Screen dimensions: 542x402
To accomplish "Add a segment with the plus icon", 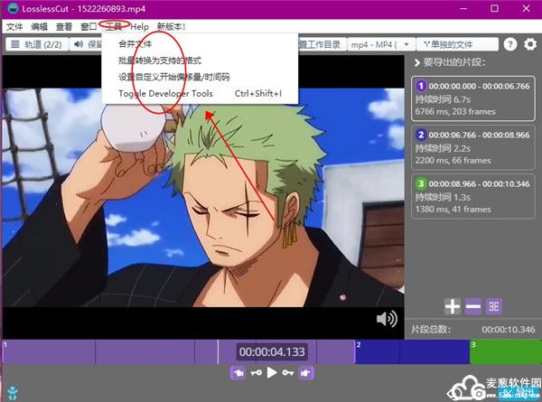I will tap(453, 306).
